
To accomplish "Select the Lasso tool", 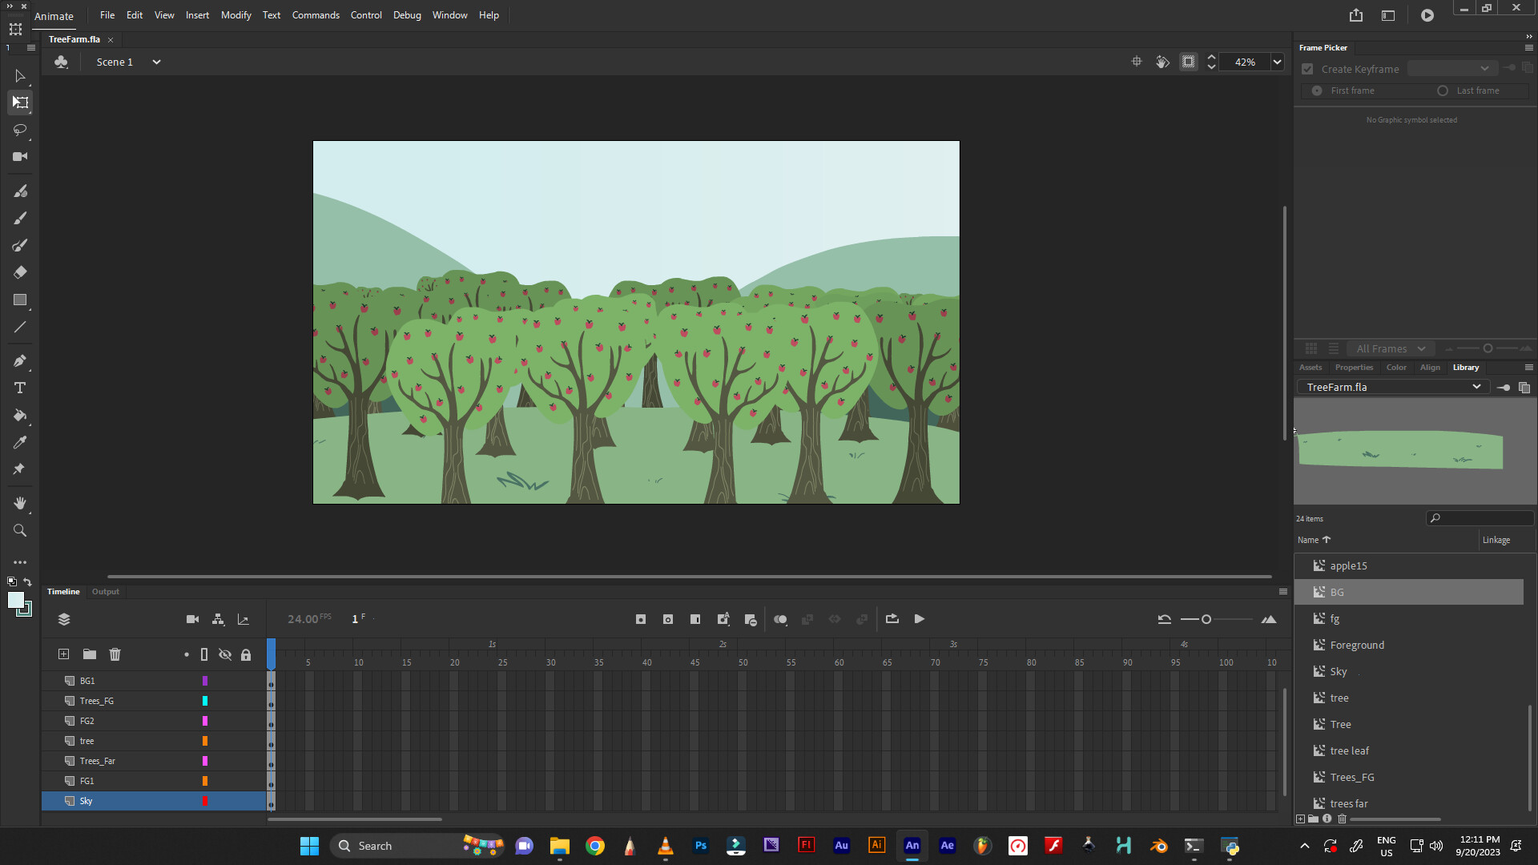I will 20,130.
